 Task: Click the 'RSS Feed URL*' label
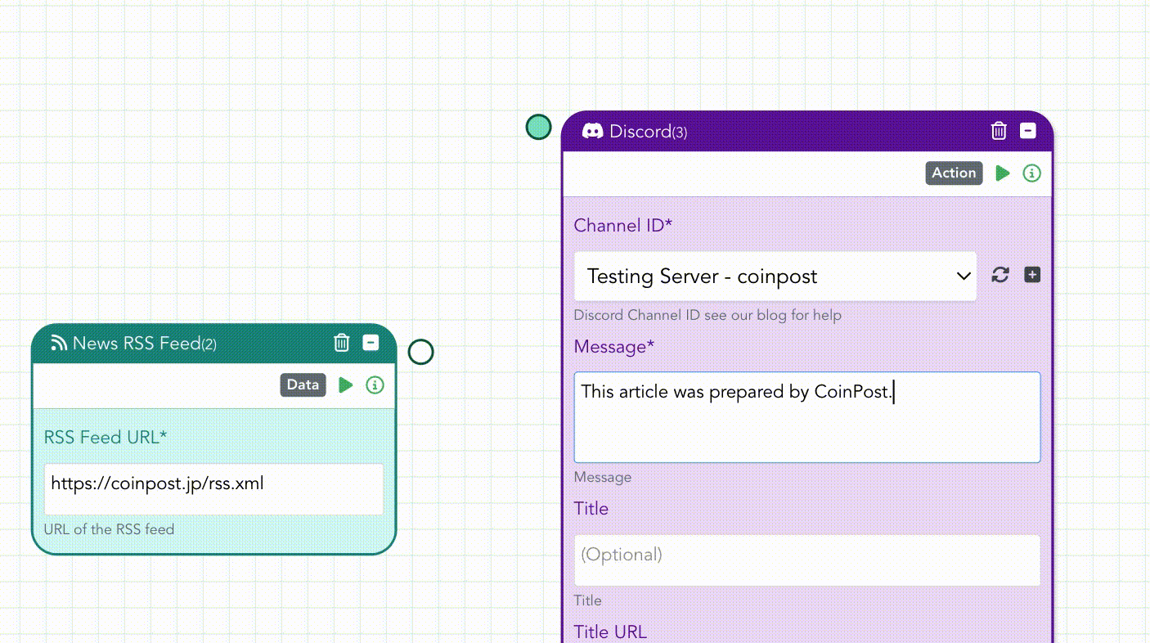coord(106,438)
